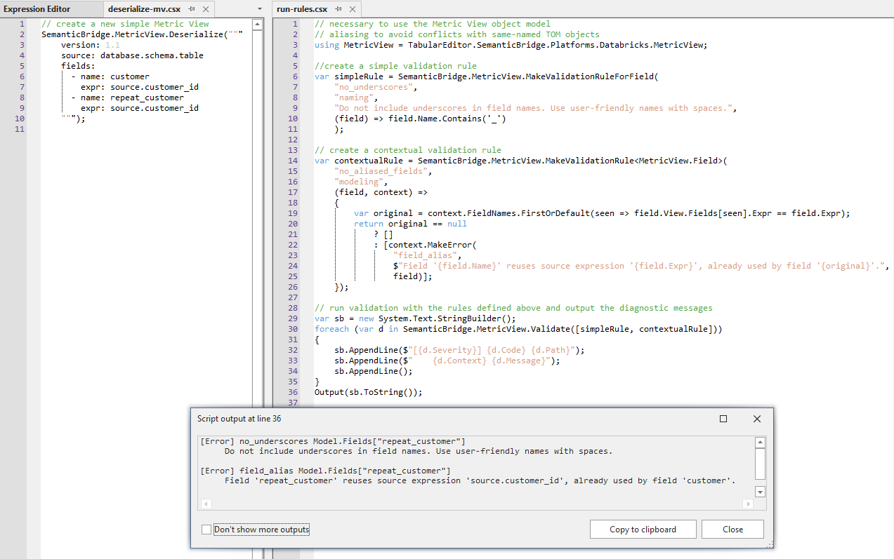Click "fields:" line in deserialize-mv editor

(x=78, y=66)
